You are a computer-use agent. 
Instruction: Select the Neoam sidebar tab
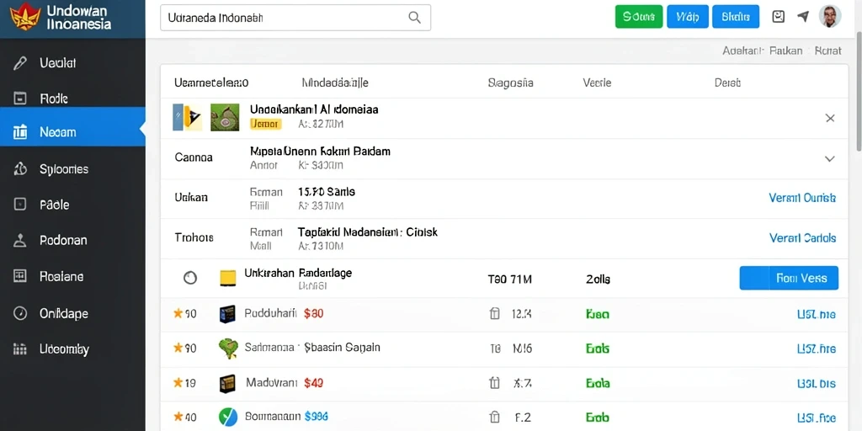click(72, 132)
